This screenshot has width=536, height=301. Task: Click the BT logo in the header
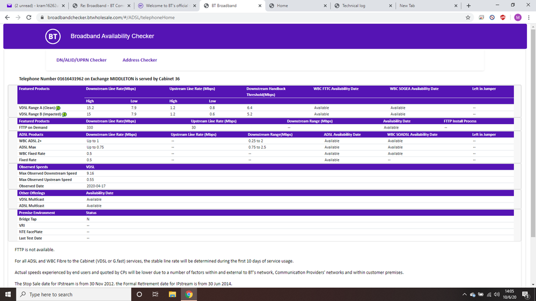[52, 36]
